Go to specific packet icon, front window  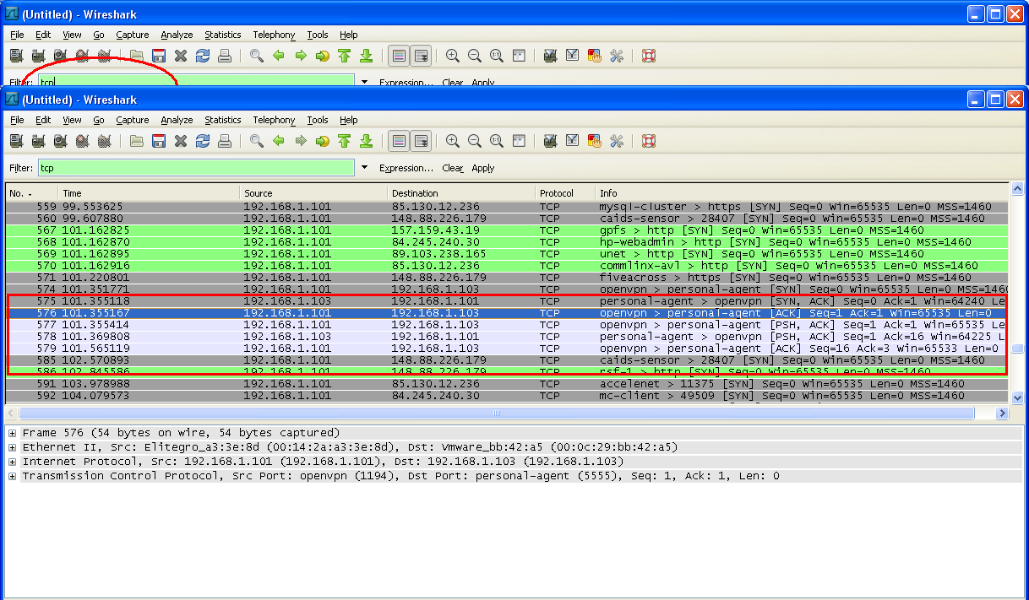point(322,141)
